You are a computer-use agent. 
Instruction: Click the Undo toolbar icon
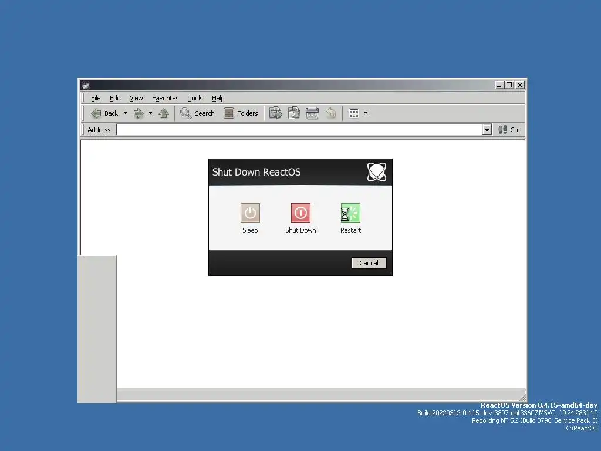point(330,113)
